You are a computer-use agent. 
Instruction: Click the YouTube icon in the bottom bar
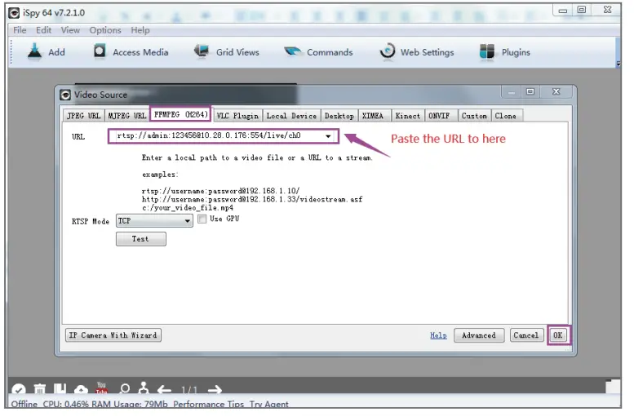(x=101, y=387)
